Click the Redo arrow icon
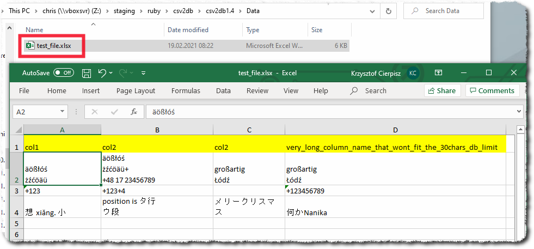Viewport: 534px width, 249px height. [123, 72]
